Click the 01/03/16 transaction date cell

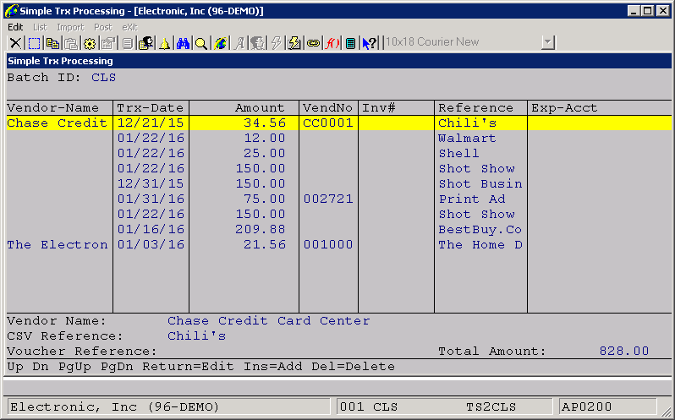tap(151, 244)
